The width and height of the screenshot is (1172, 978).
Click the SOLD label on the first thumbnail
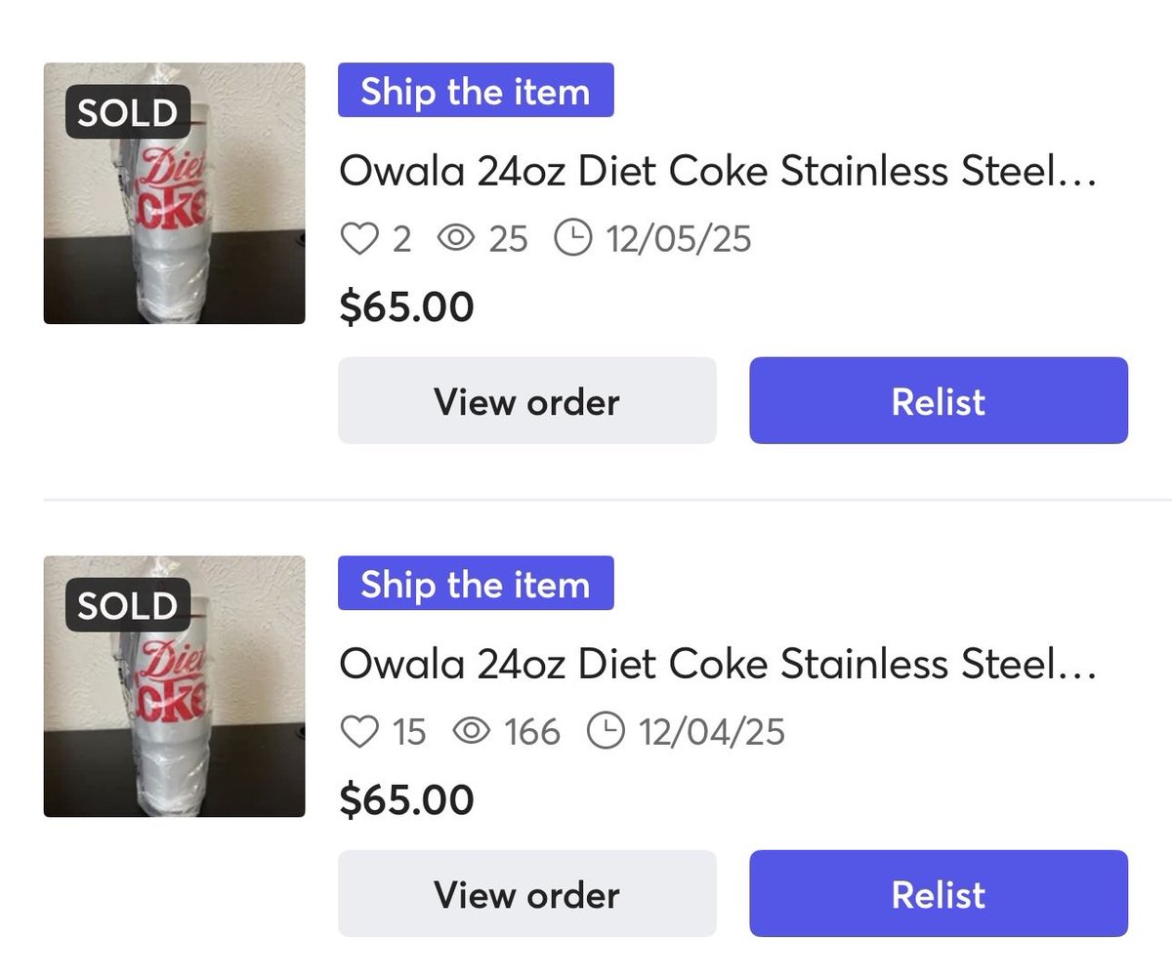click(127, 113)
